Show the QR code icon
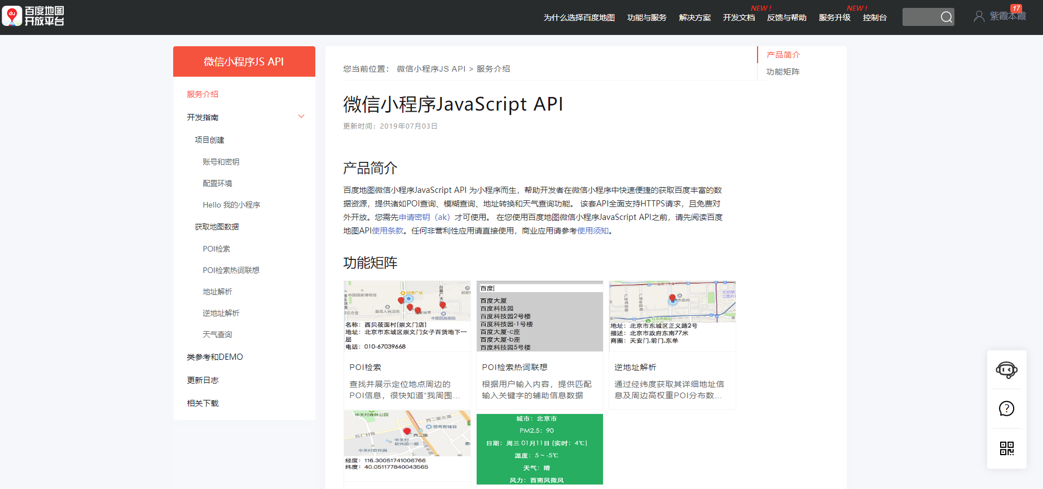Screen dimensions: 1043x489 click(1006, 448)
